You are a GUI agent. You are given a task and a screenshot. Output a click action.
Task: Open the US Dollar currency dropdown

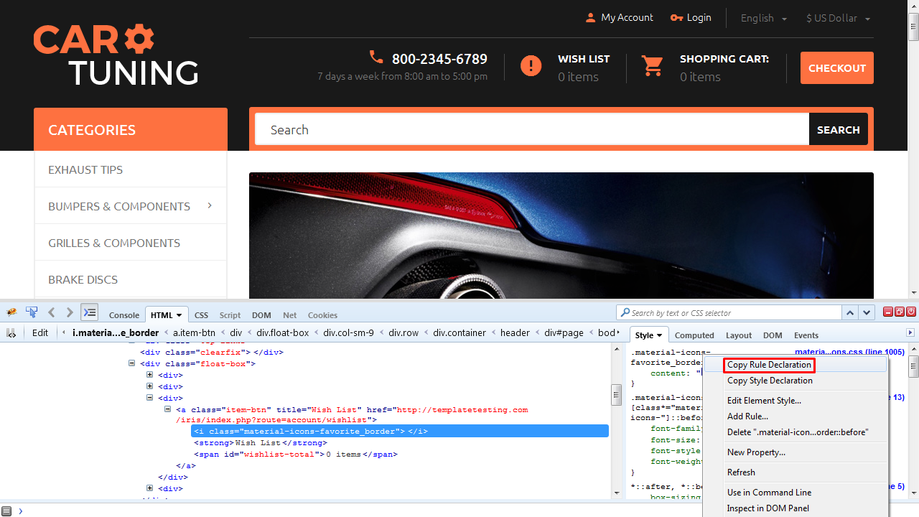click(x=838, y=19)
